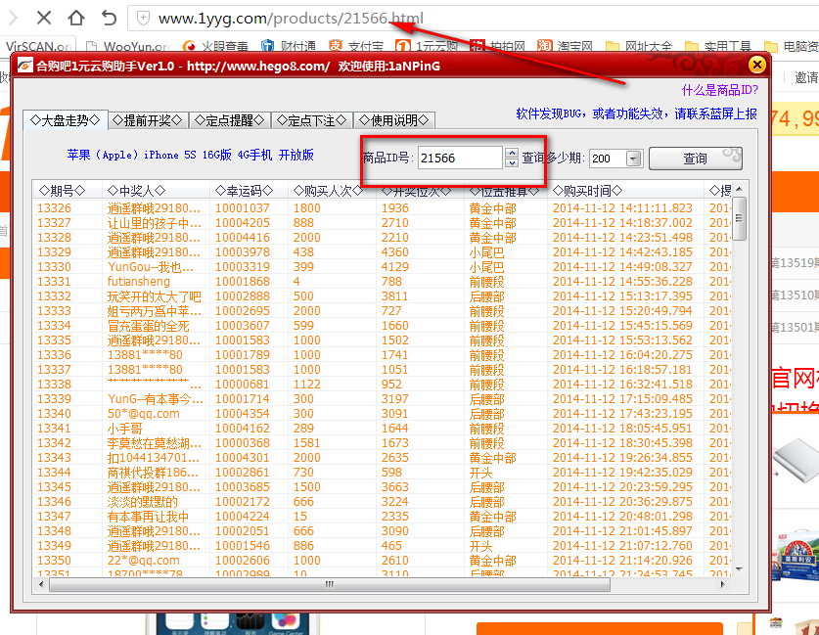This screenshot has height=635, width=819.
Task: Open the 定点下注 tab
Action: click(x=311, y=120)
